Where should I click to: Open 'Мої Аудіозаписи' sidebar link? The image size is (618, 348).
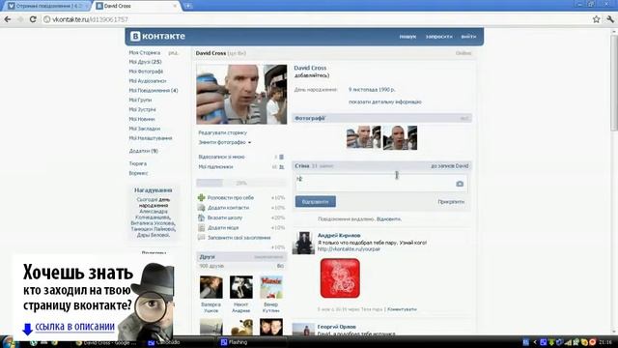coord(148,81)
